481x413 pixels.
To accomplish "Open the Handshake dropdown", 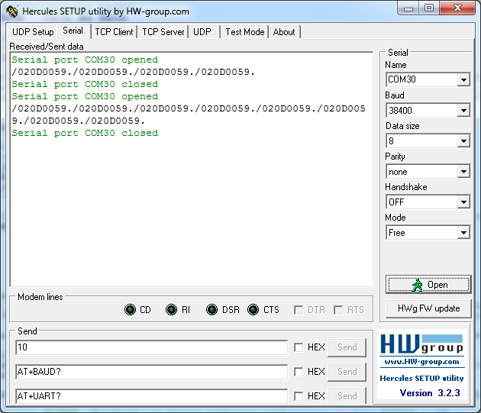I will [463, 202].
